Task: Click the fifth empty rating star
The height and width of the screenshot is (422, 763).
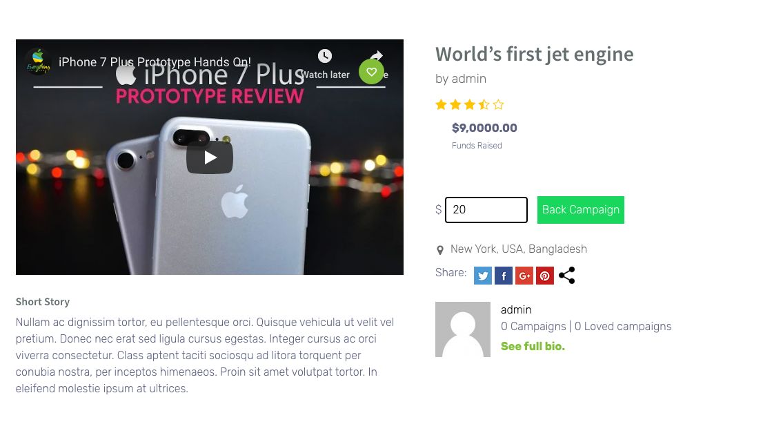Action: pyautogui.click(x=498, y=105)
